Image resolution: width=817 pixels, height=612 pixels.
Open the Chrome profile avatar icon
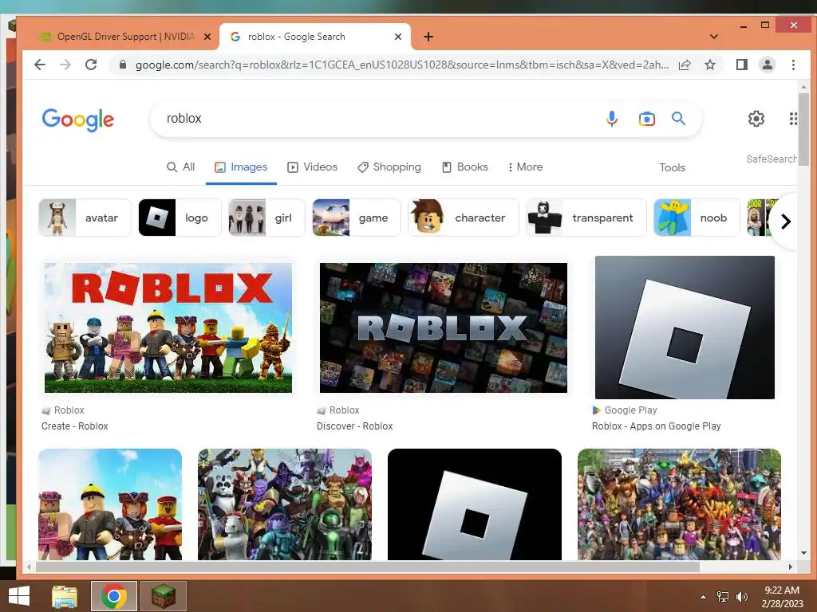point(767,65)
